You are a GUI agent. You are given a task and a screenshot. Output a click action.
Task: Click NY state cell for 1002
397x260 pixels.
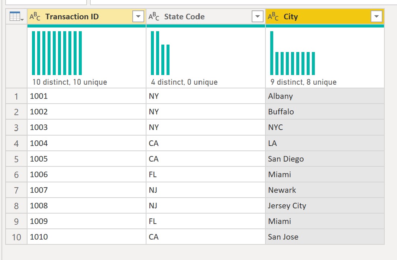[x=206, y=112]
